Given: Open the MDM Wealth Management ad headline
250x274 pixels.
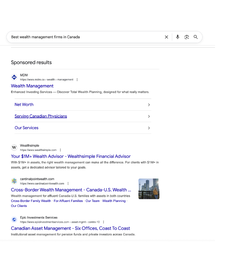Looking at the screenshot, I should coord(32,86).
